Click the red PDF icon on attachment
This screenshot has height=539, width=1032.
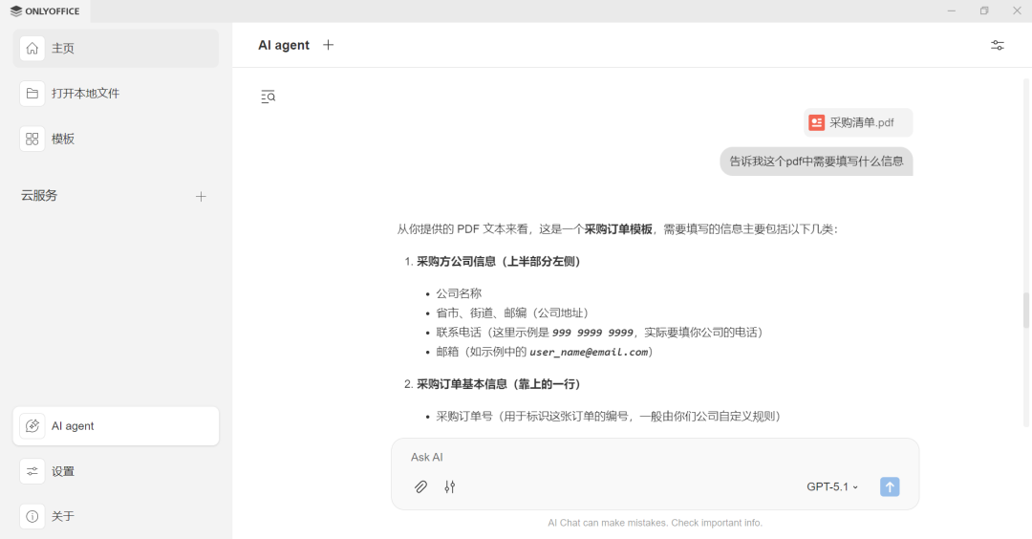point(817,122)
